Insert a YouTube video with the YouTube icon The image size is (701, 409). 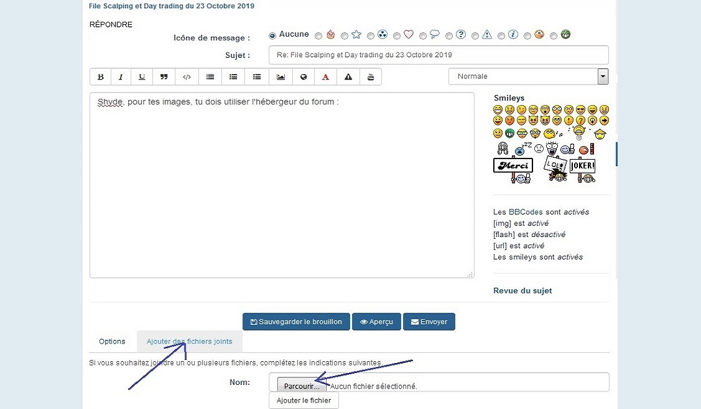(371, 77)
